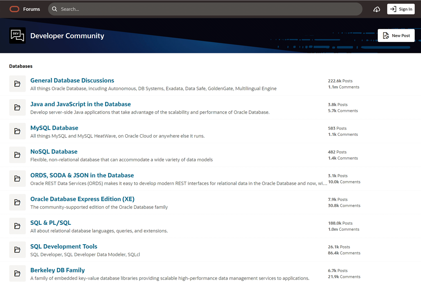421x284 pixels.
Task: Click the Developer Community DEV chat icon
Action: [x=17, y=36]
